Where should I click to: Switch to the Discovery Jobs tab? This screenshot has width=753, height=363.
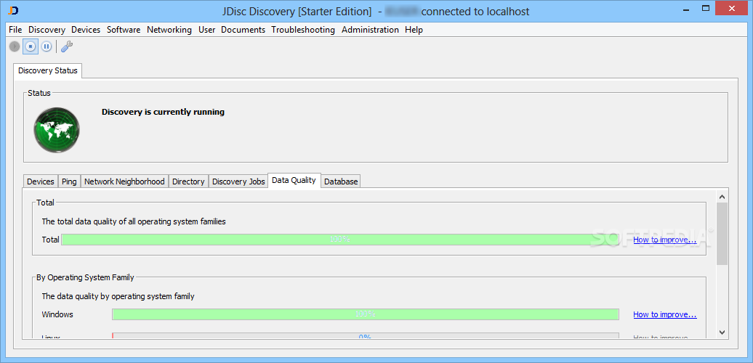(238, 181)
